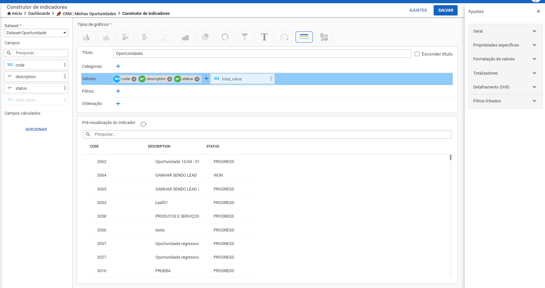This screenshot has width=545, height=288.
Task: Select the area chart type
Action: click(x=185, y=37)
